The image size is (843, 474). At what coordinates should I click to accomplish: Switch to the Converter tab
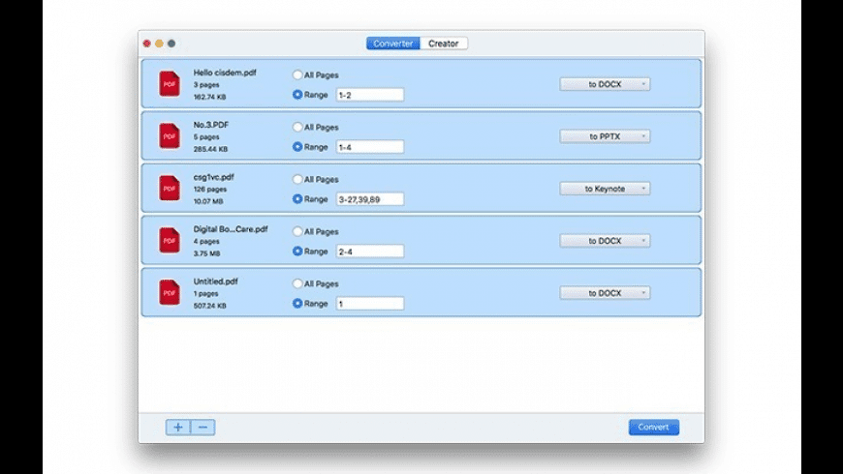click(393, 44)
